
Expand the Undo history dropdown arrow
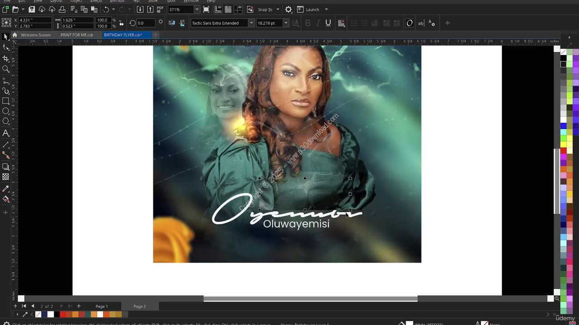tap(114, 9)
